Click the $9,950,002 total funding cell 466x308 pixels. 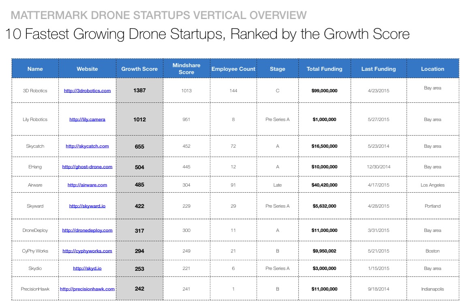[325, 251]
